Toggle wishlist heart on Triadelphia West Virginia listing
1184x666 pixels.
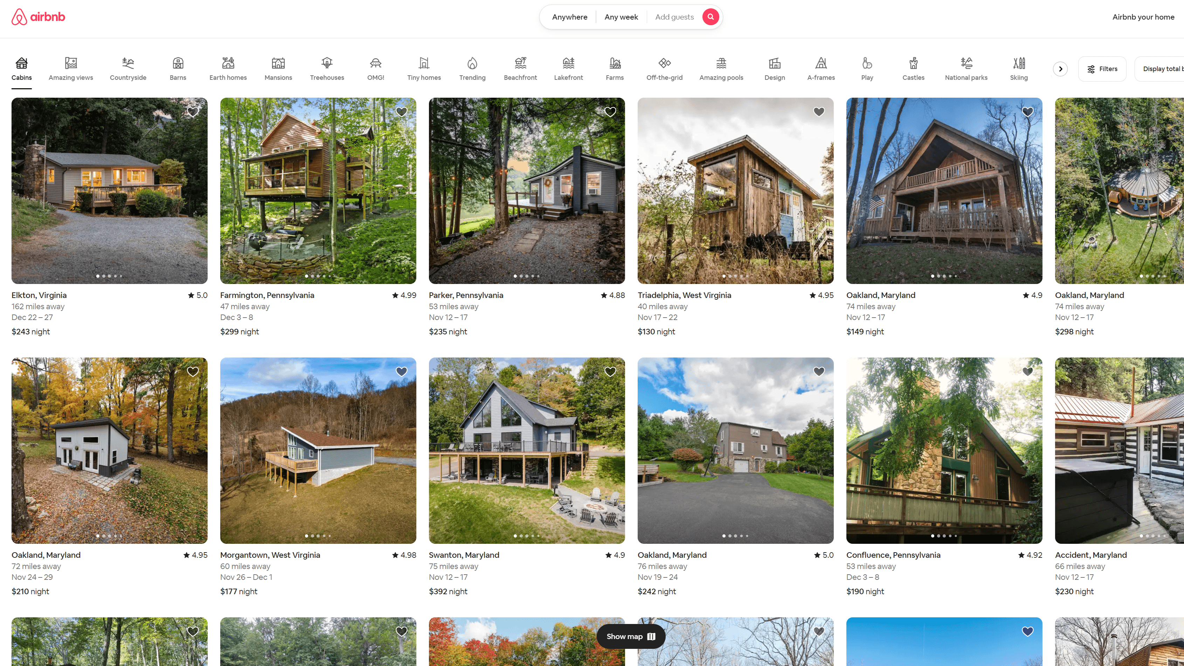tap(819, 111)
